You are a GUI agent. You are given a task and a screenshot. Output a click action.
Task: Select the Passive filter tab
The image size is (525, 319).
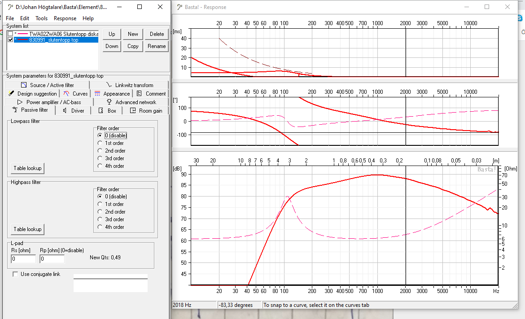[x=30, y=110]
